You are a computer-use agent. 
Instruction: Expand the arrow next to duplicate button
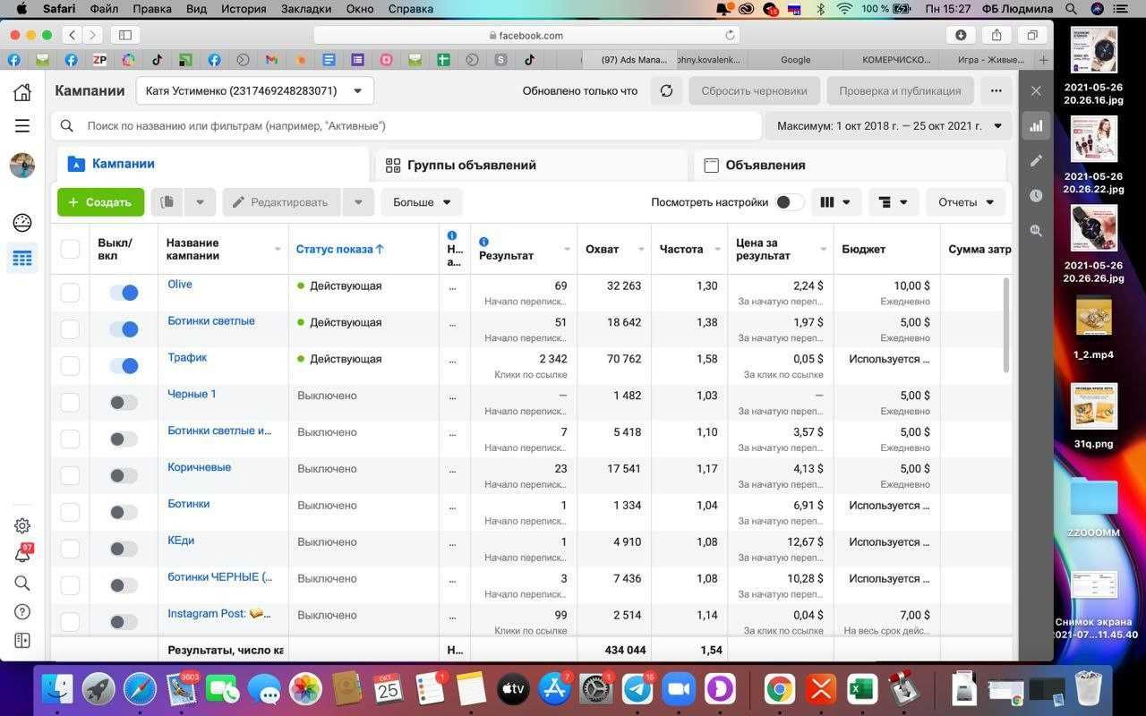point(200,202)
